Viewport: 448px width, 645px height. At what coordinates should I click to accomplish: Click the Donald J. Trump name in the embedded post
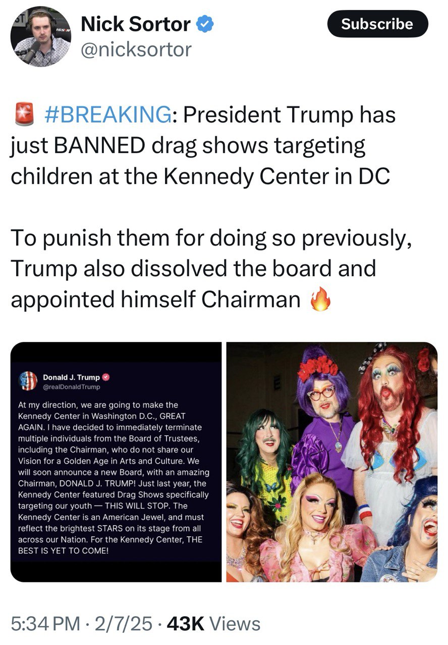(x=71, y=377)
